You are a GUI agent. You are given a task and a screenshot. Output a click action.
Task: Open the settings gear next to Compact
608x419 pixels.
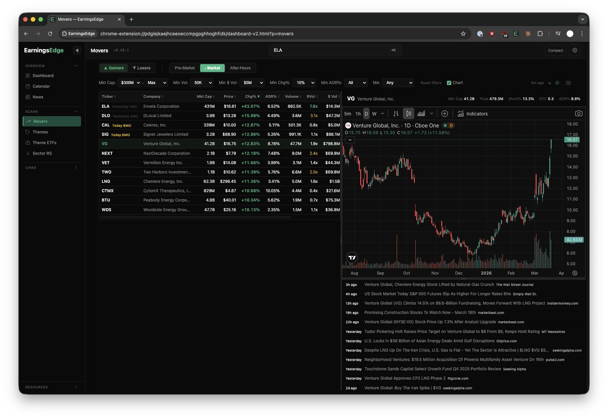[575, 50]
